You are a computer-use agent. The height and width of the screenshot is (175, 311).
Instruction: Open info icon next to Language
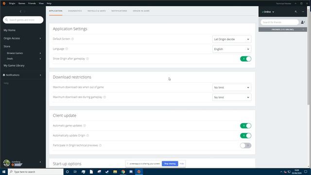(x=67, y=49)
